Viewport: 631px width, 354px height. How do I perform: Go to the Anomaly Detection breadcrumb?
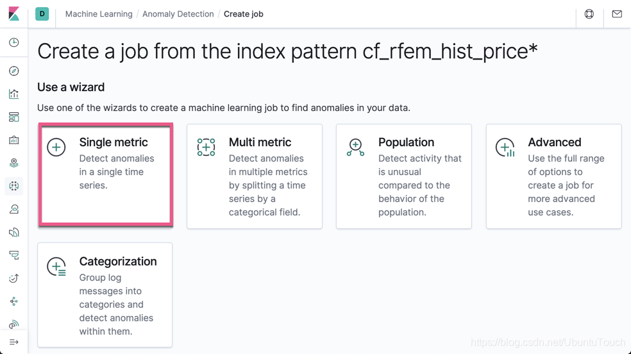[x=178, y=14]
